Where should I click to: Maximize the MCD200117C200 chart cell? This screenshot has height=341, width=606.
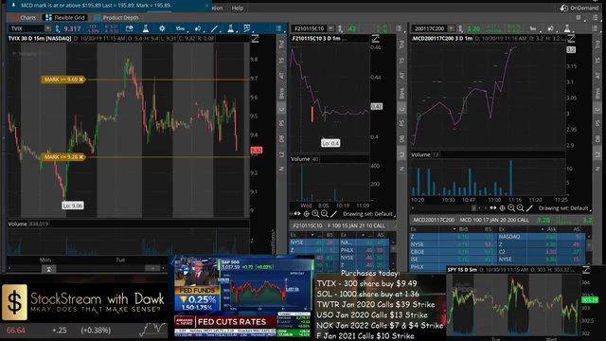tap(571, 38)
